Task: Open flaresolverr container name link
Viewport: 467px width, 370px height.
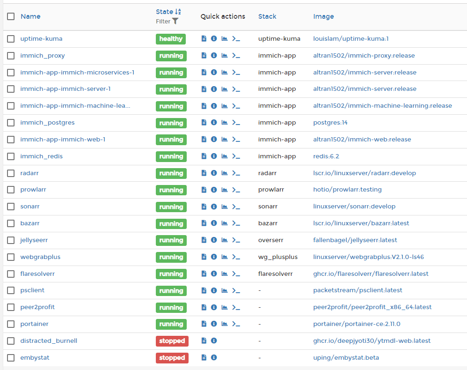Action: (37, 274)
